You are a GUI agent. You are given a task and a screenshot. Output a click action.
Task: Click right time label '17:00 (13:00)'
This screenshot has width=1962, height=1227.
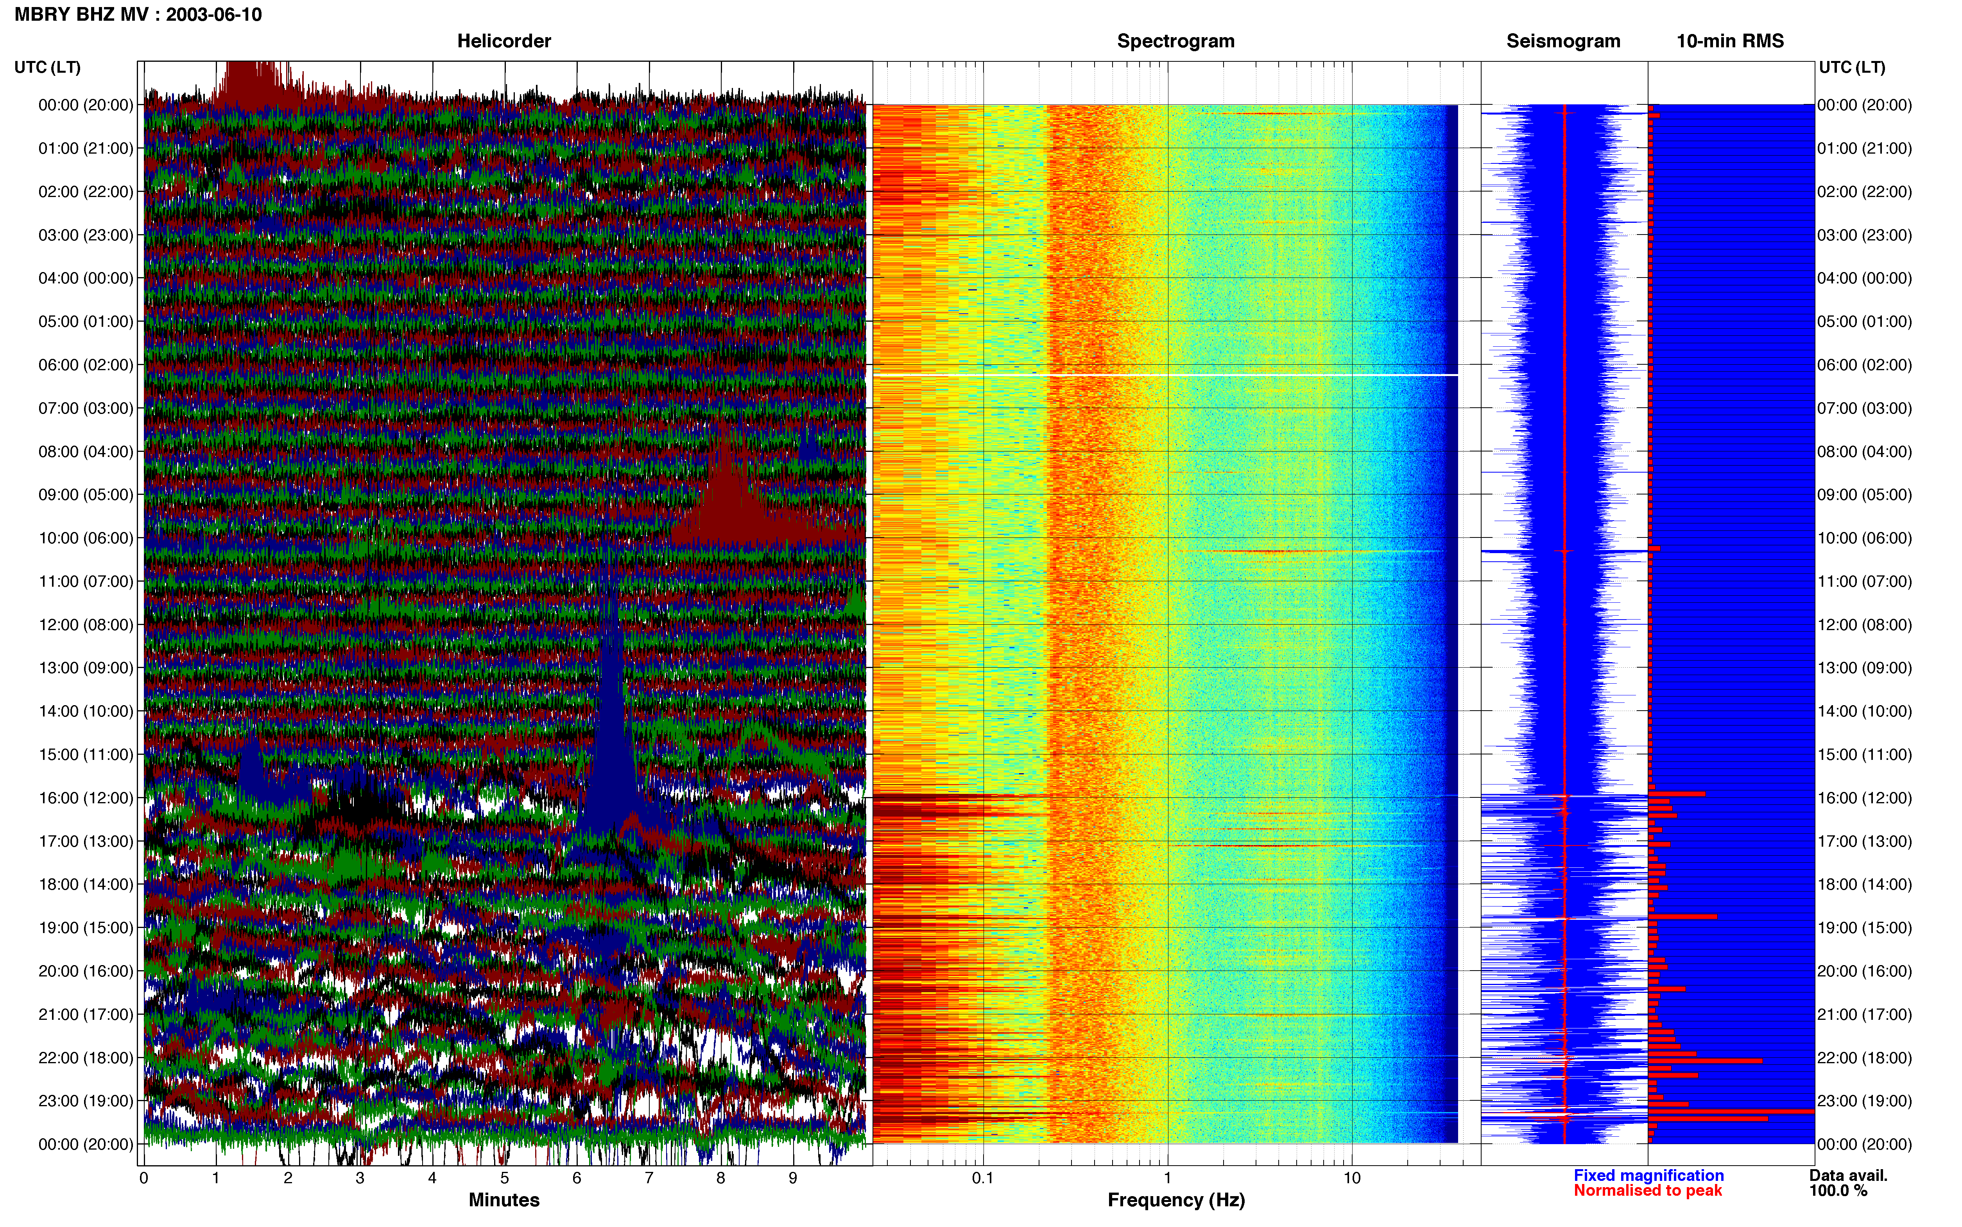(1865, 842)
